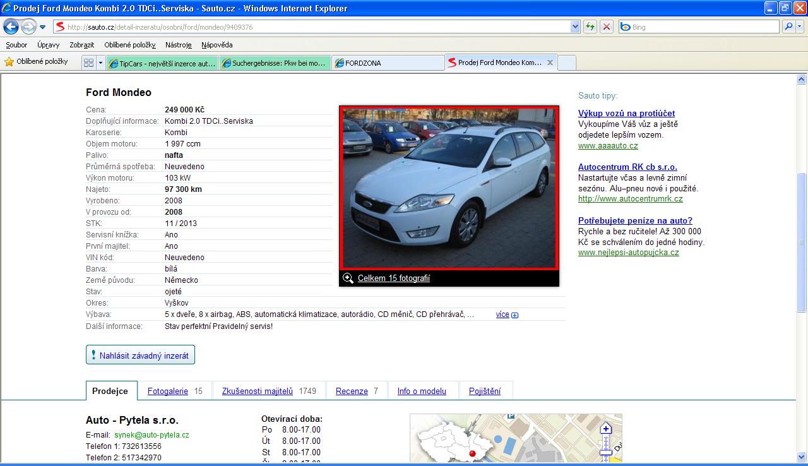Open the Výkup vozů na protiúčet link
808x466 pixels.
pos(626,114)
